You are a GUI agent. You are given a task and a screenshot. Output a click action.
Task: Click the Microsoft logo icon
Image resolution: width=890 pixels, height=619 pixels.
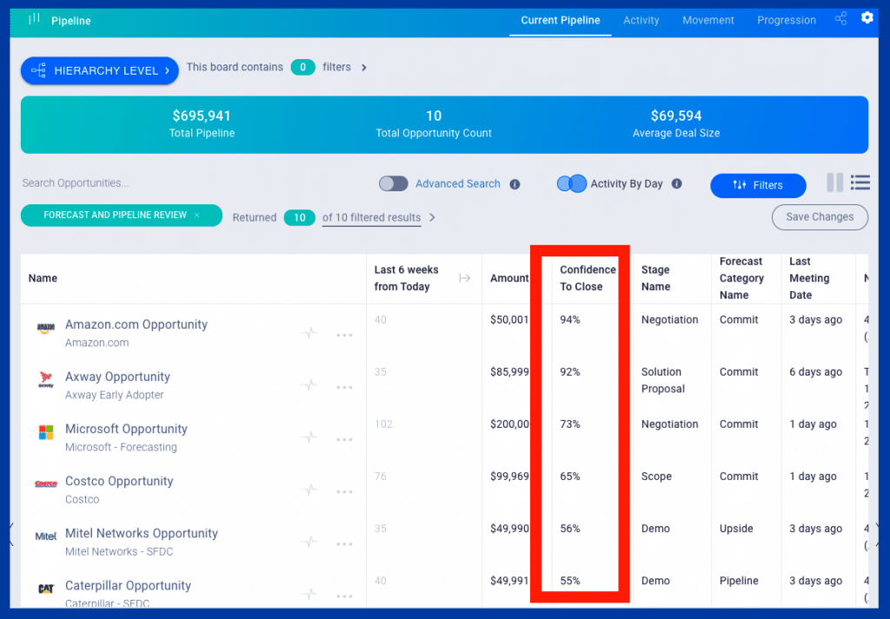[x=46, y=432]
